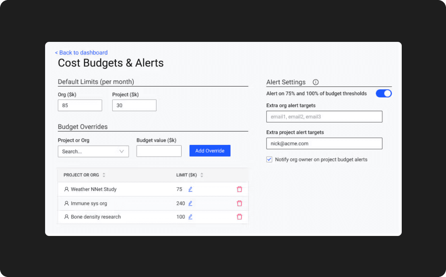Open the Project or Org search dropdown
Image resolution: width=446 pixels, height=277 pixels.
(x=93, y=151)
